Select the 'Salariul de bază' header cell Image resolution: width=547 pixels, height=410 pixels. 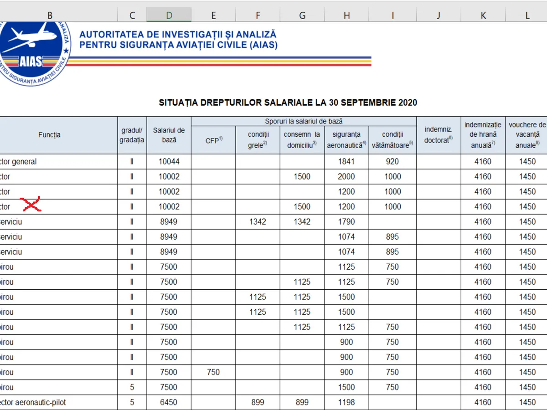click(x=169, y=135)
